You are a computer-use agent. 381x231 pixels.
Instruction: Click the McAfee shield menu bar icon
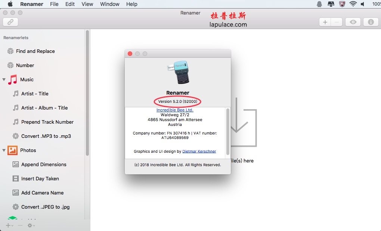[x=342, y=4]
